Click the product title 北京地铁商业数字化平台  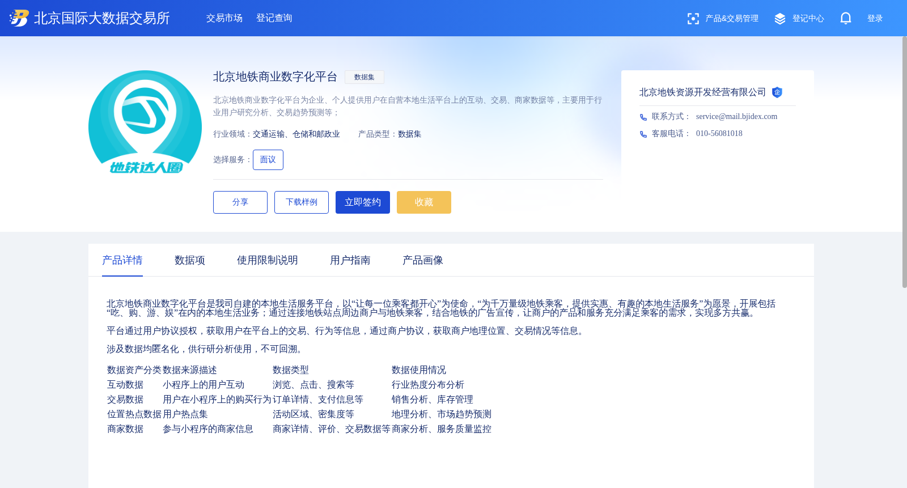click(x=276, y=77)
